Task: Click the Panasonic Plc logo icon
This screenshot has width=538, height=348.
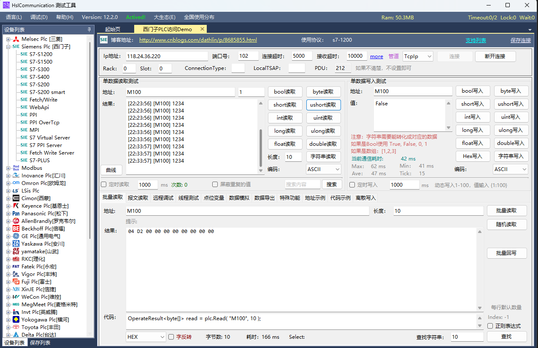Action: (x=16, y=214)
